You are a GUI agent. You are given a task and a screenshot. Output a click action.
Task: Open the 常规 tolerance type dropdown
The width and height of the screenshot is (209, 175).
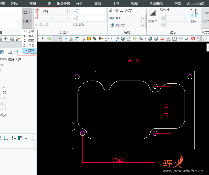tap(69, 11)
